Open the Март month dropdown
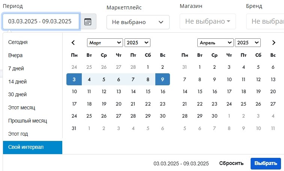Image resolution: width=284 pixels, height=171 pixels. (x=105, y=43)
